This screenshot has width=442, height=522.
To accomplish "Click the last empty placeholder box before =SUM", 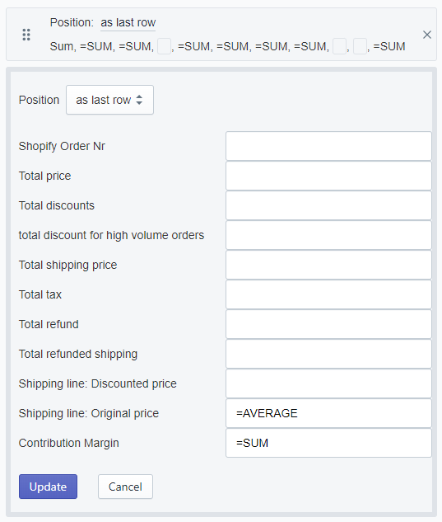I will (x=360, y=46).
